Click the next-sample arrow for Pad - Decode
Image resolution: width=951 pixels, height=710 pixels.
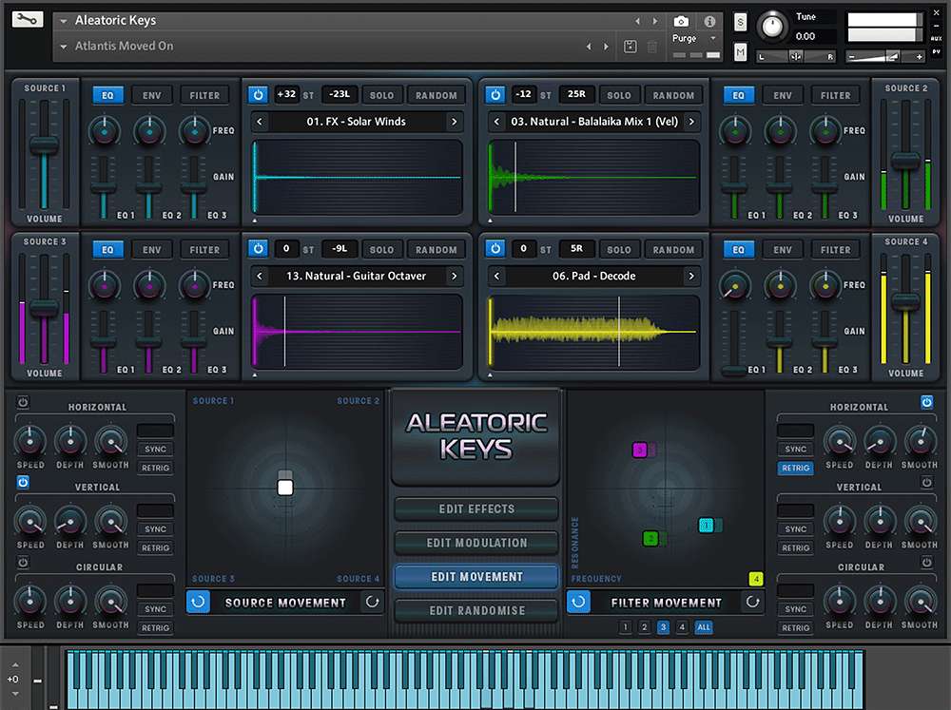point(693,276)
